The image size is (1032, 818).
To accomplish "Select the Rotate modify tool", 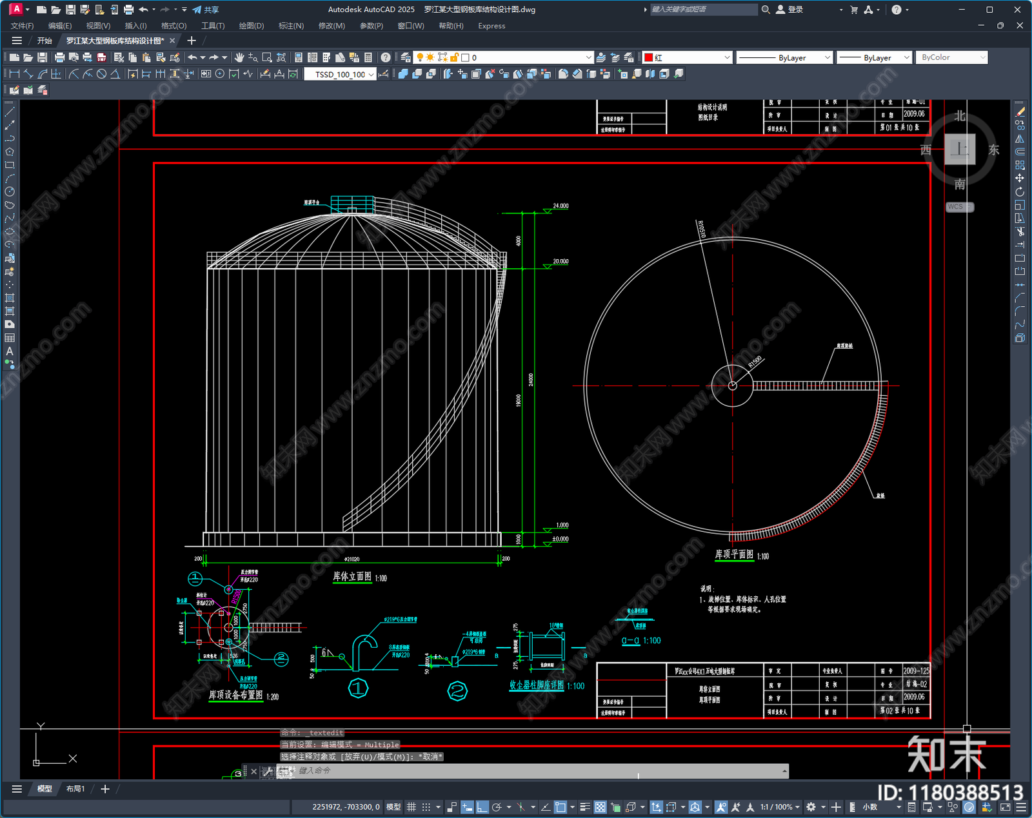I will [x=1020, y=192].
